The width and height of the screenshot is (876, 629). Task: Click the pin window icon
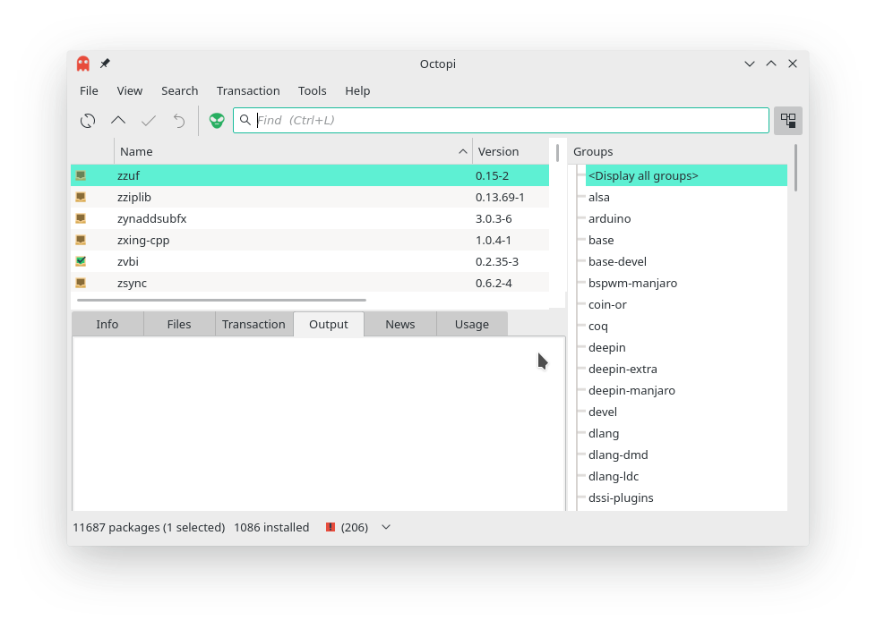[105, 63]
